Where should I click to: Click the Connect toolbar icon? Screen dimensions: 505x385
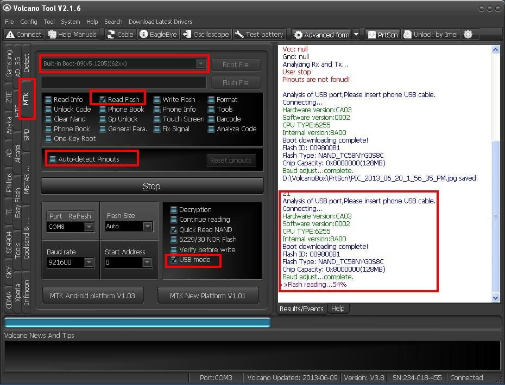[24, 34]
